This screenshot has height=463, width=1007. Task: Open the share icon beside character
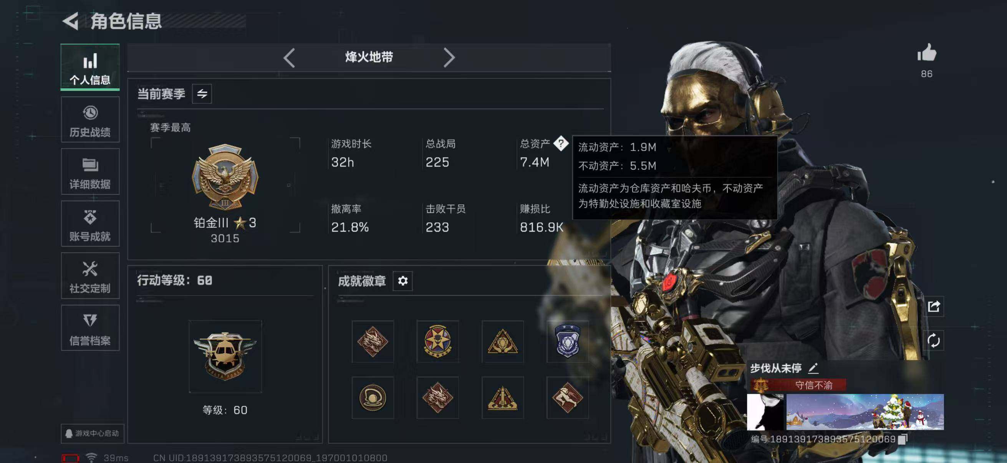934,306
